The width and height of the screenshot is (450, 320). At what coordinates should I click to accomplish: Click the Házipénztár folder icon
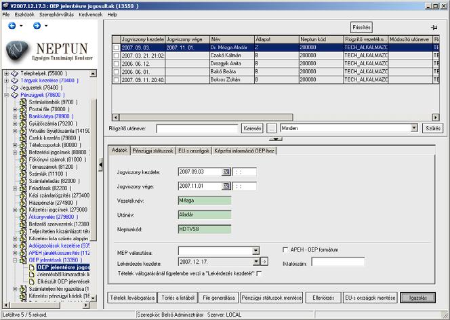[x=23, y=203]
